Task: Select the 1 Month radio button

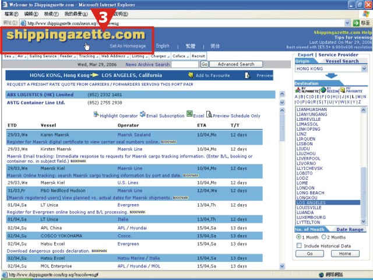Action: [x=298, y=237]
